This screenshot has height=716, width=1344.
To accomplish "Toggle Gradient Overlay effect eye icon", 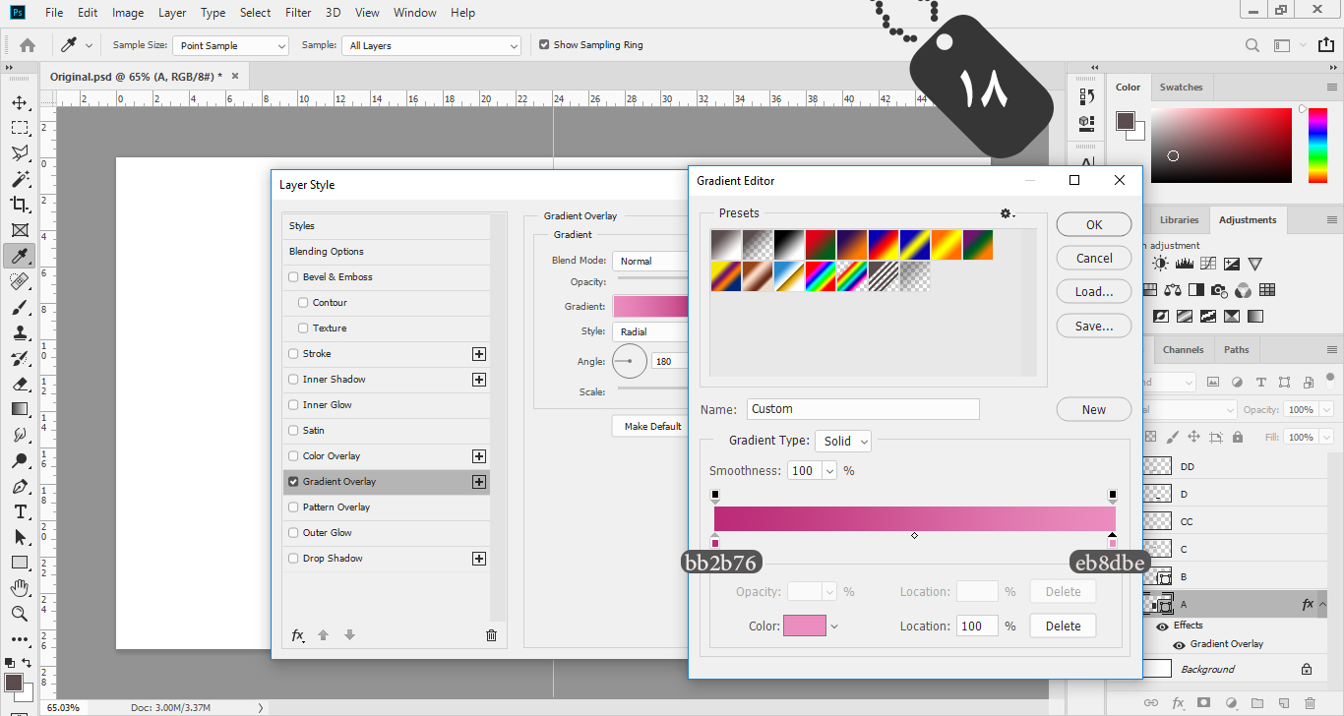I will click(x=1179, y=644).
